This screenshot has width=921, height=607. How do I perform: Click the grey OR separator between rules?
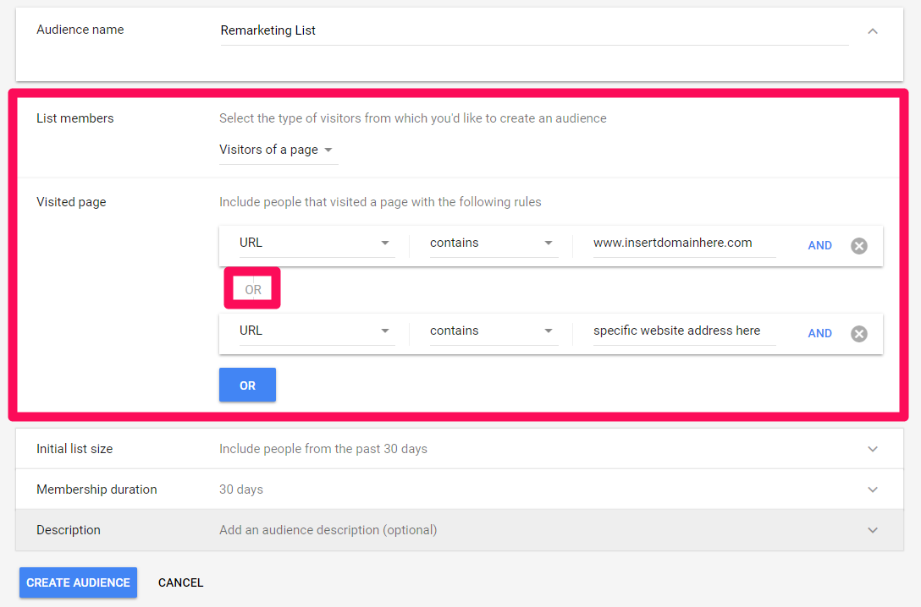pos(252,289)
